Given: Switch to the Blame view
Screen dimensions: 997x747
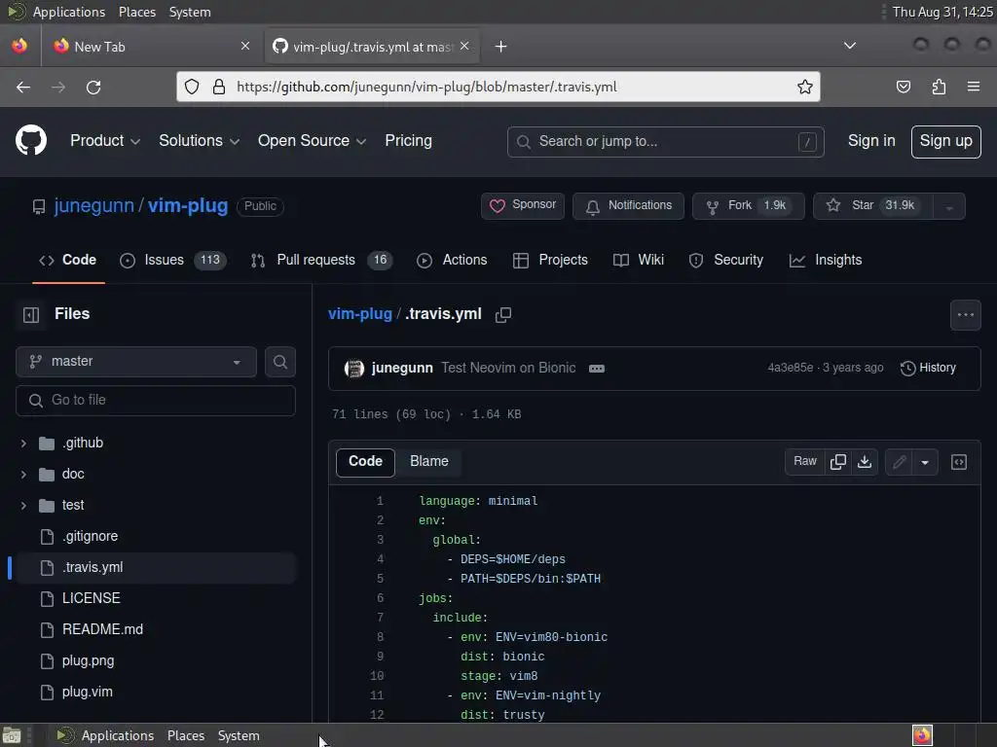Looking at the screenshot, I should click(429, 462).
